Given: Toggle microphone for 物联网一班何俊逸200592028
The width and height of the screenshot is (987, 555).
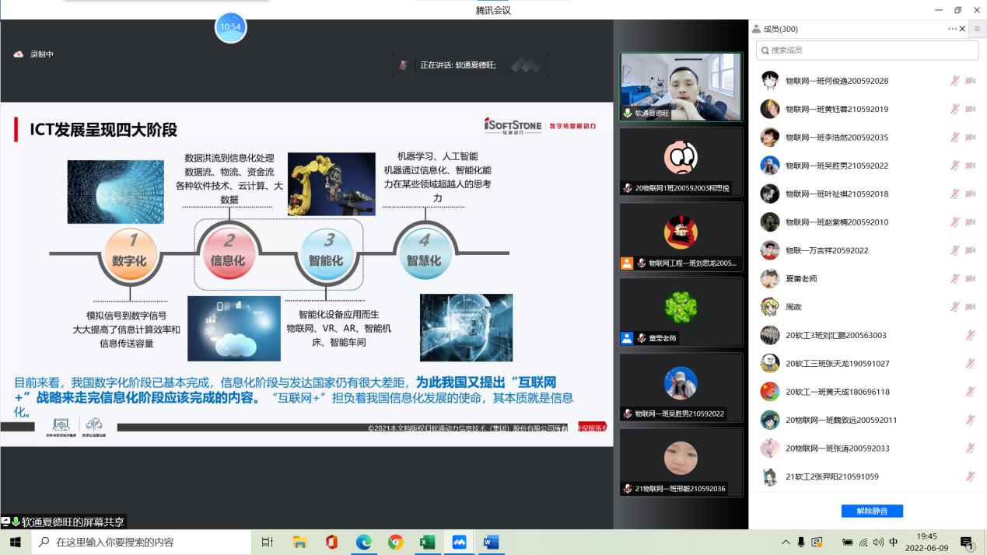Looking at the screenshot, I should click(x=954, y=81).
